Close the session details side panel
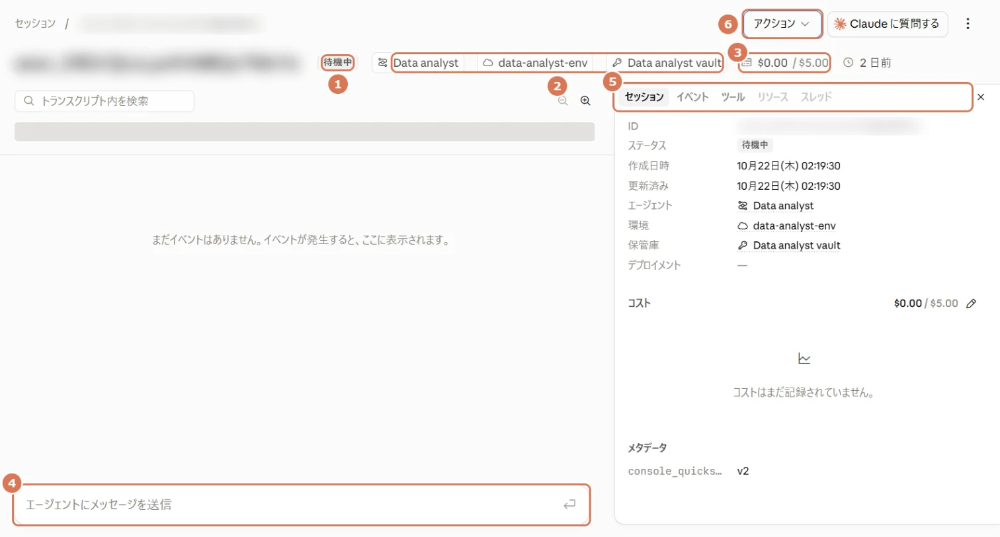Screen dimensions: 1000x537 [x=981, y=97]
